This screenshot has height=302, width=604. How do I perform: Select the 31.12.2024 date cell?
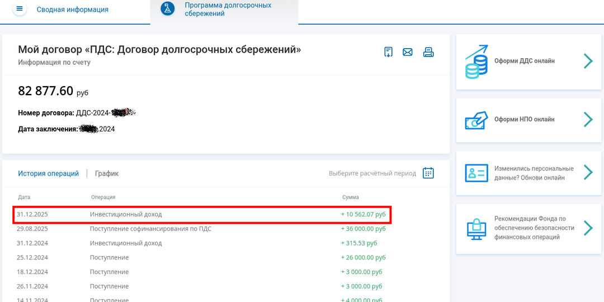click(x=32, y=243)
